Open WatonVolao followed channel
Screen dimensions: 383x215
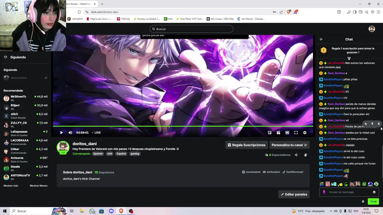[x=25, y=78]
